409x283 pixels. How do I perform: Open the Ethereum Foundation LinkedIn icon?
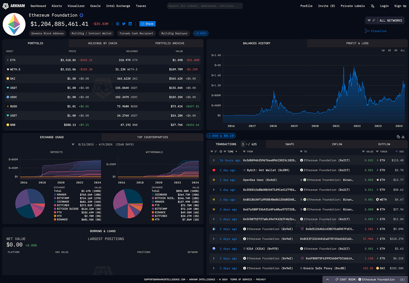(x=130, y=24)
